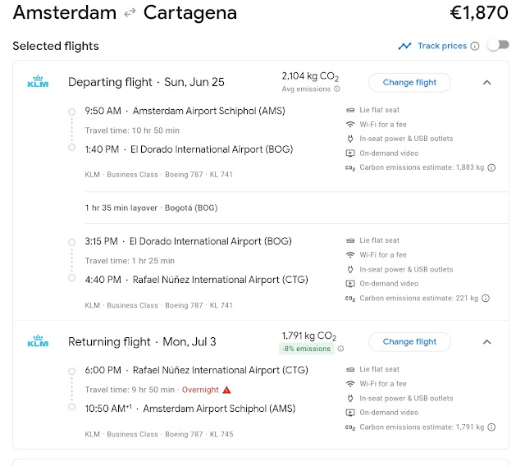
Task: Click the €1,870 total price
Action: point(479,13)
